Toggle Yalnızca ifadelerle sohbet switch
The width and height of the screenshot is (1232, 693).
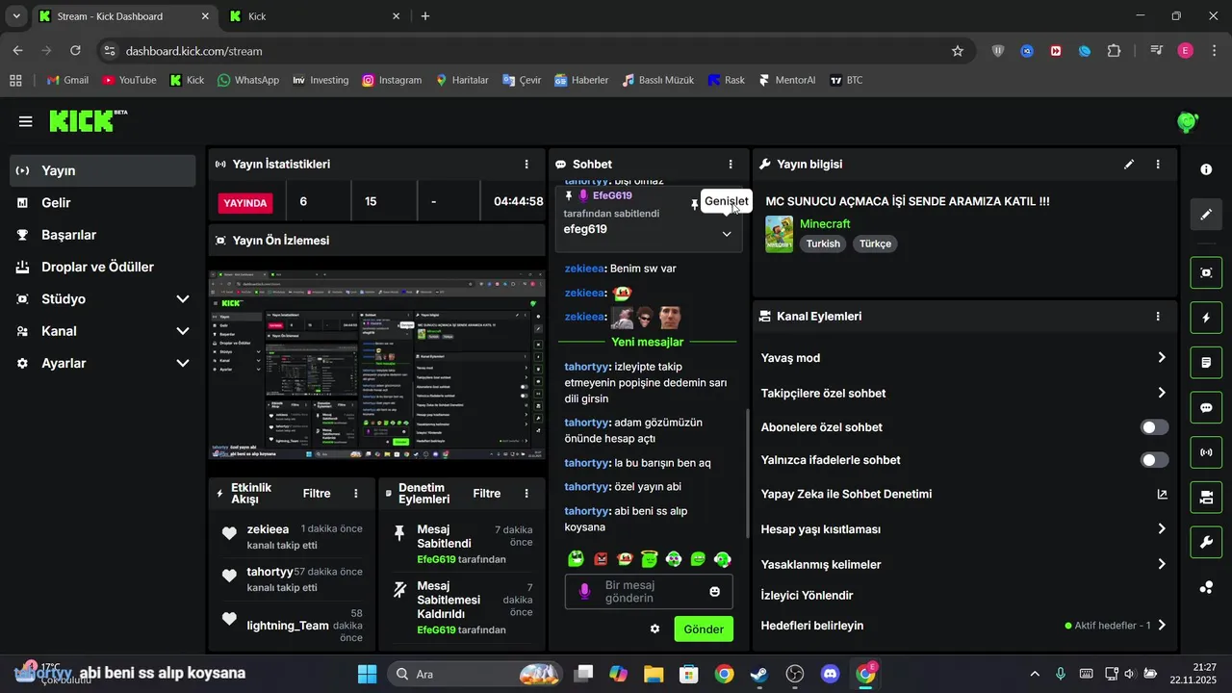point(1155,460)
